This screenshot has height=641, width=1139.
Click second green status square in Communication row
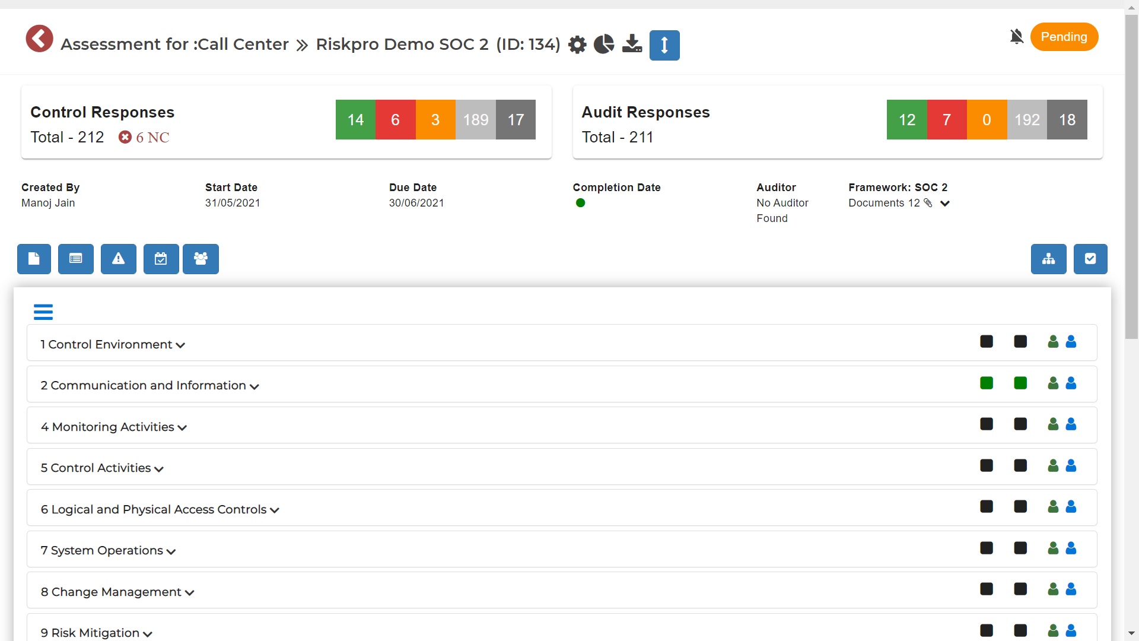coord(1020,383)
